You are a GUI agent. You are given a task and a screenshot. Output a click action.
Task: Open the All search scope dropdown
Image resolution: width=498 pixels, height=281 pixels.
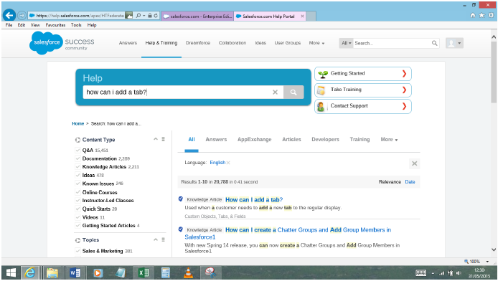click(x=346, y=43)
